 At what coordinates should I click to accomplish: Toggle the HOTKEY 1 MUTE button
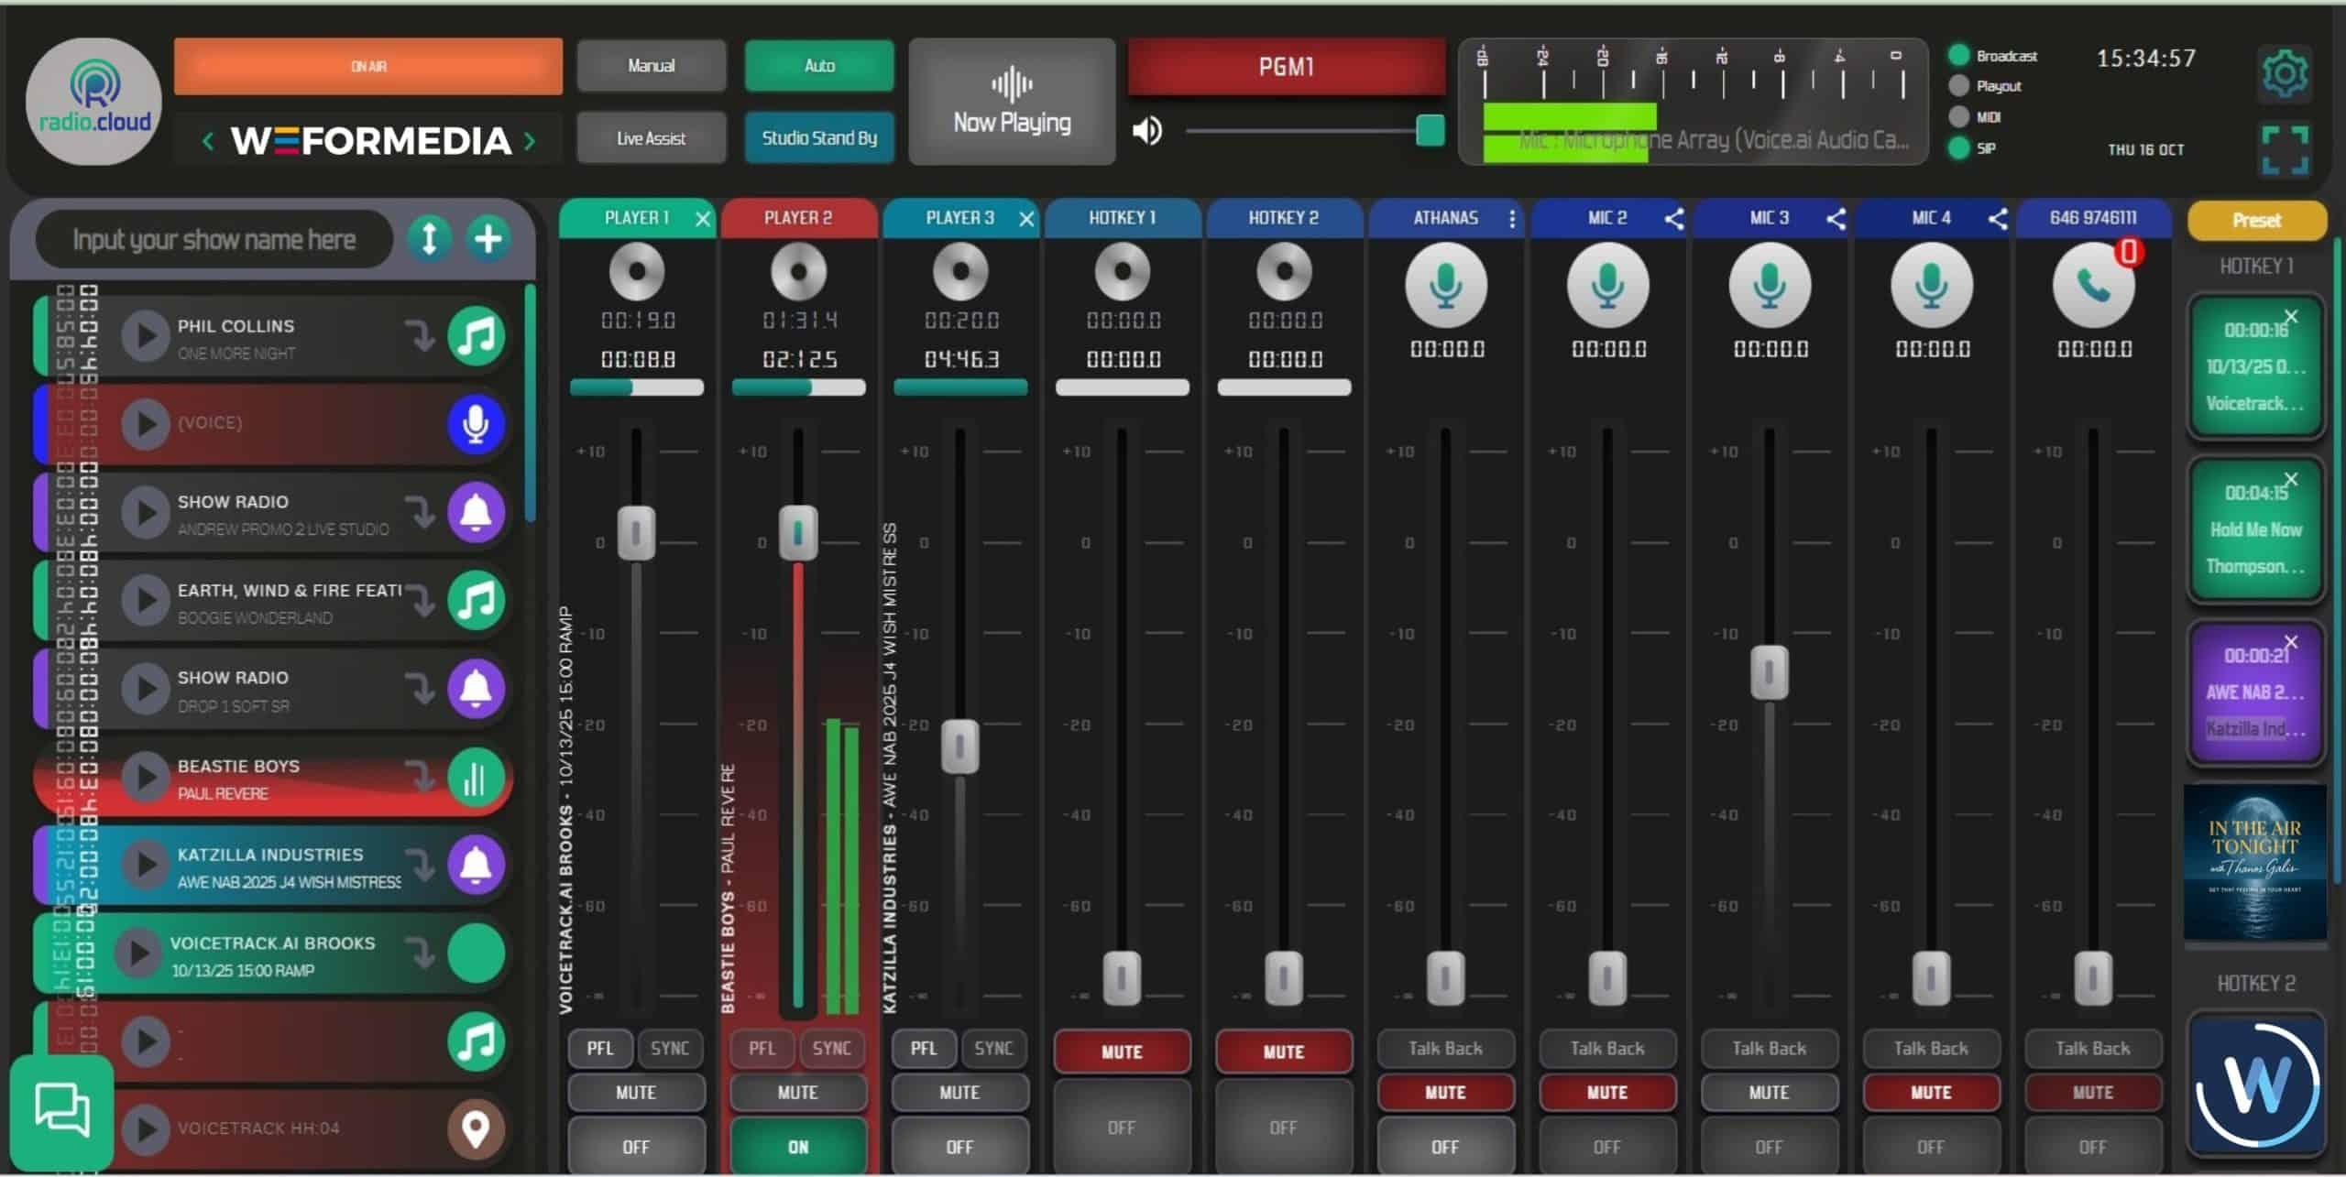pos(1121,1052)
